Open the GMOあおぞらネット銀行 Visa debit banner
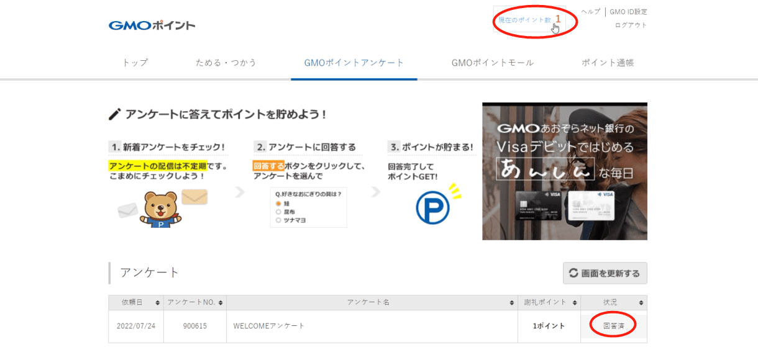Image resolution: width=758 pixels, height=347 pixels. (x=564, y=171)
